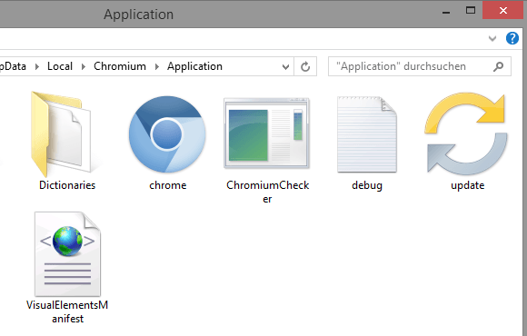Navigate to the Chromium breadcrumb
The width and height of the screenshot is (527, 336).
120,66
